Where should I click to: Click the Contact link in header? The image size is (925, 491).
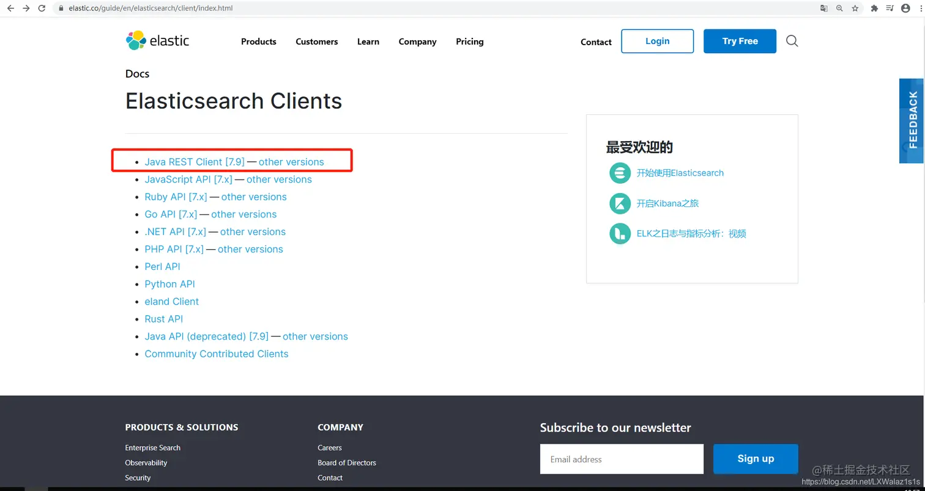point(596,42)
